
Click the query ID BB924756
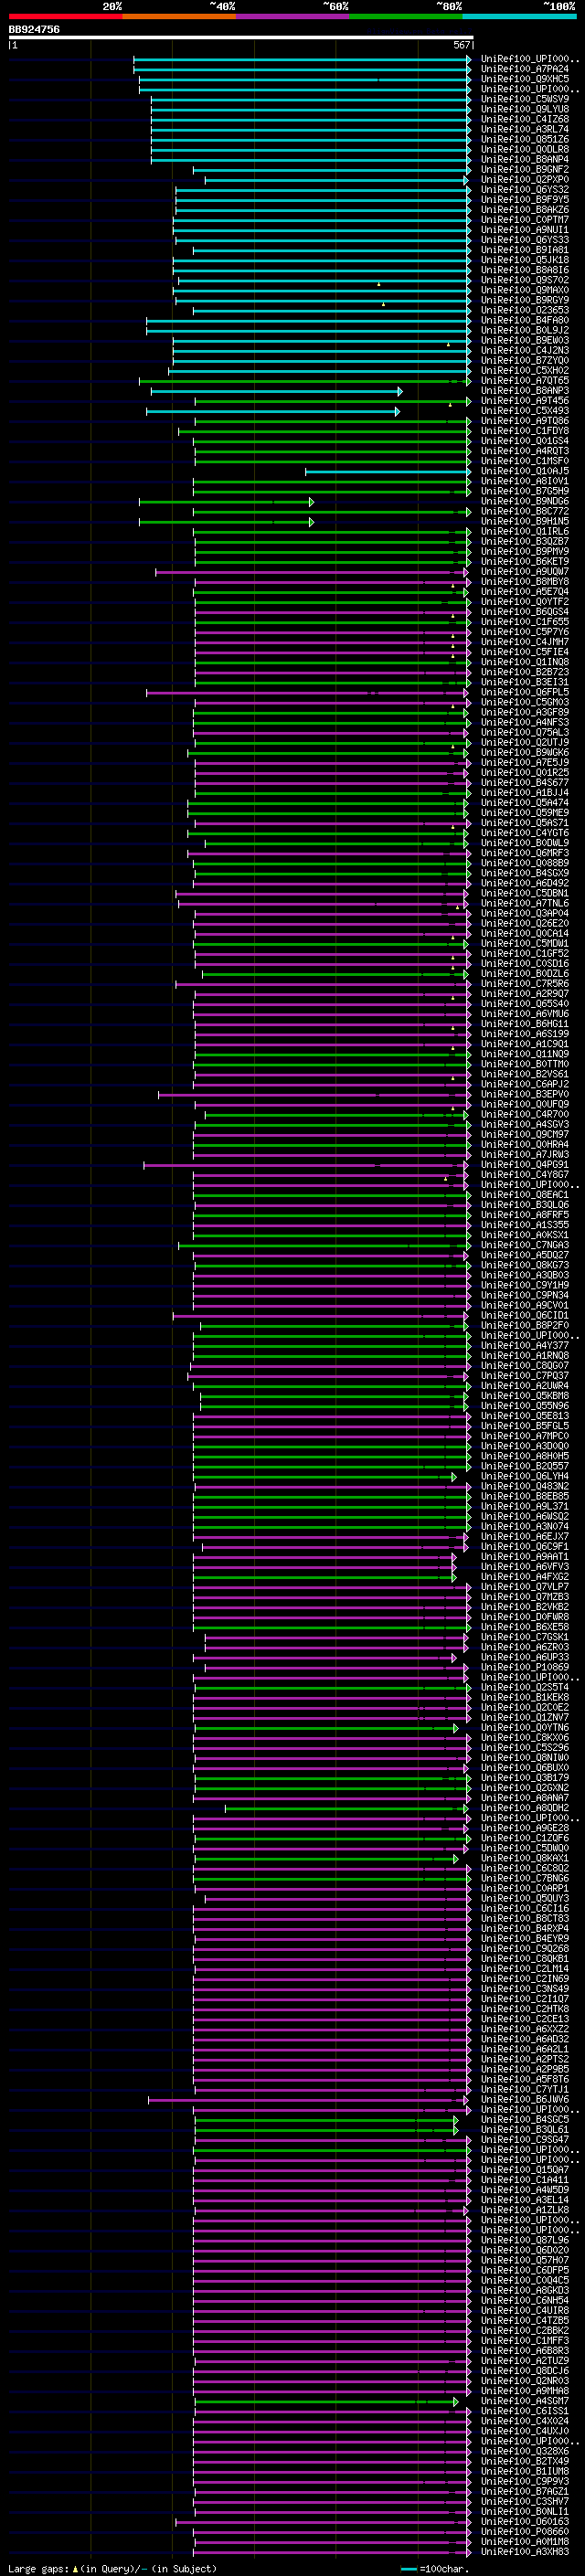click(34, 29)
